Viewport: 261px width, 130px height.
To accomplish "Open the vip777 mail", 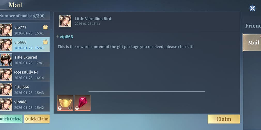I will [x=25, y=30].
